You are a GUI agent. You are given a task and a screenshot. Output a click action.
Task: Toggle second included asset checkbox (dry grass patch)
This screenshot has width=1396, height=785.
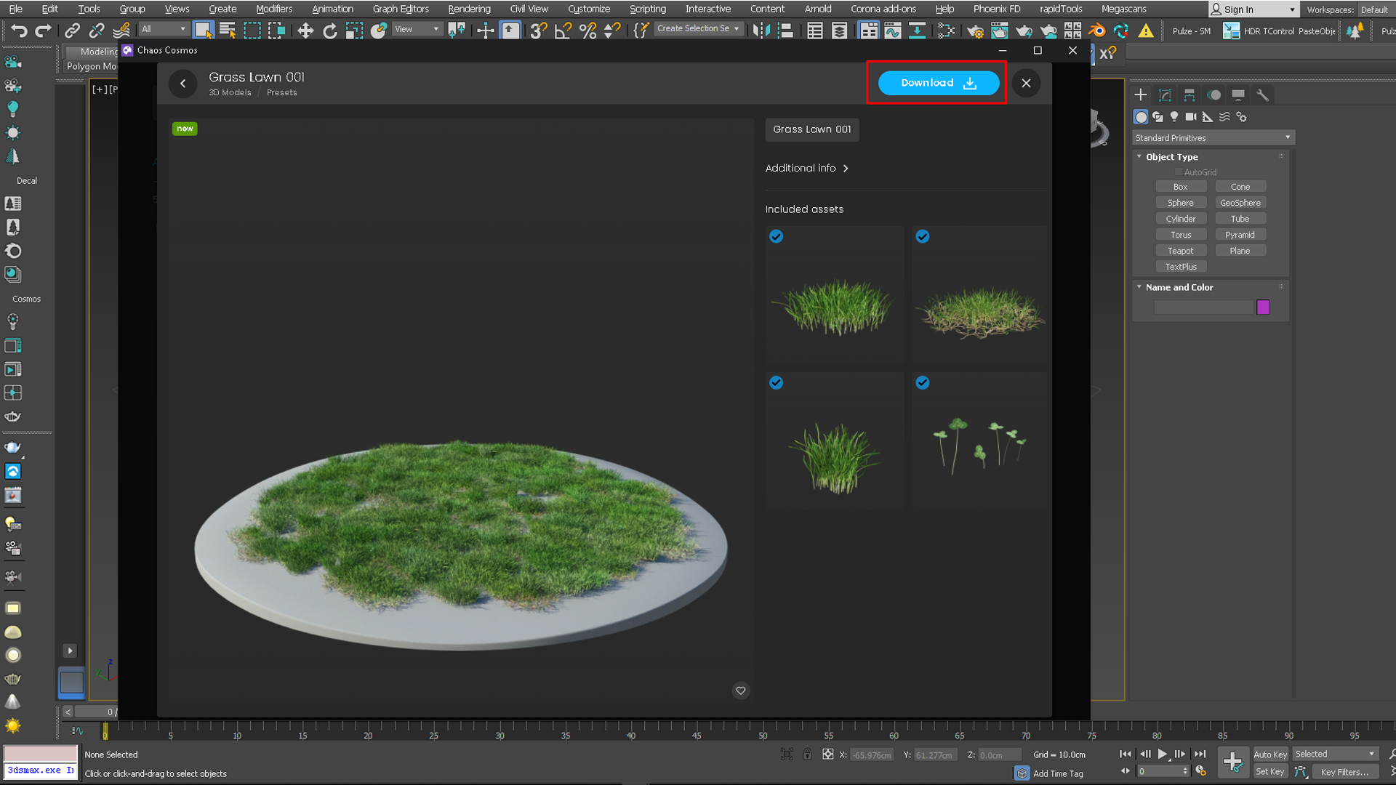[923, 236]
